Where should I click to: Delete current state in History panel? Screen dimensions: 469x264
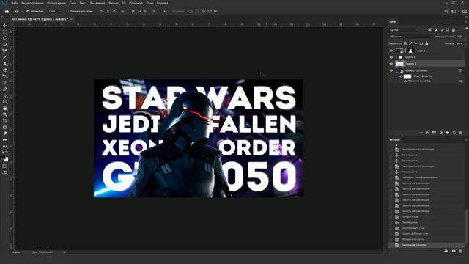[461, 251]
